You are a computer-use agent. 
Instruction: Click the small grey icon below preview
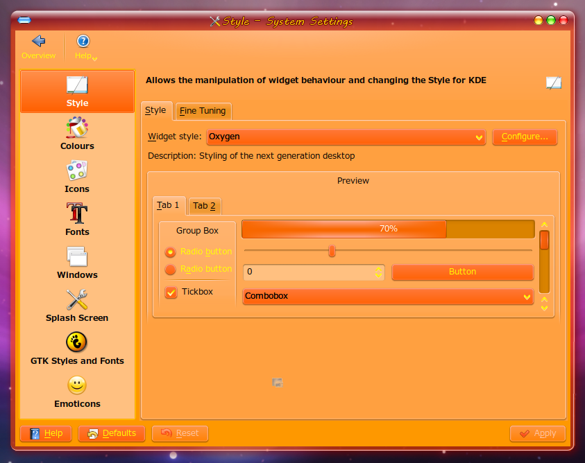pos(277,383)
